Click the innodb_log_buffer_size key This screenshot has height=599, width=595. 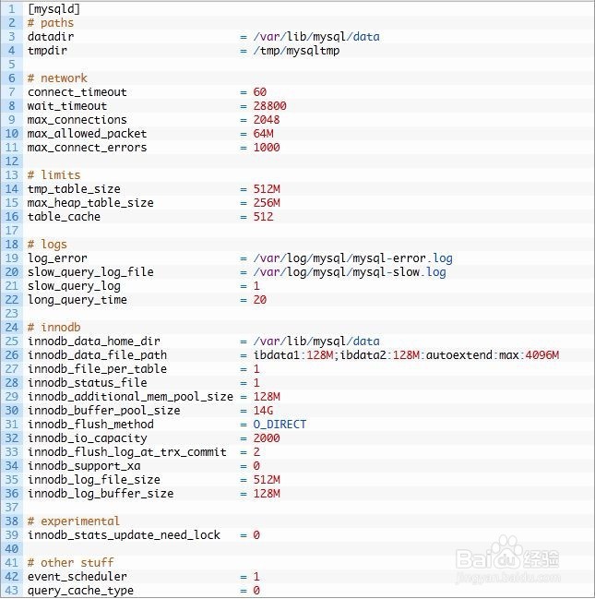point(101,493)
